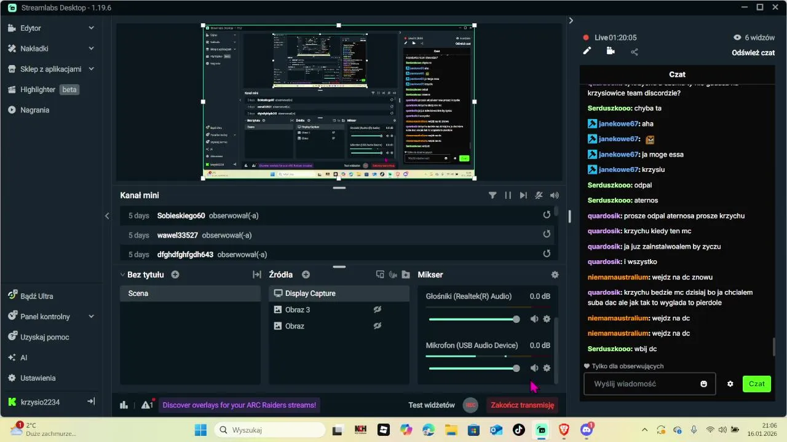The image size is (787, 442).
Task: Click the device/display source icon in Źródła header
Action: pyautogui.click(x=380, y=274)
